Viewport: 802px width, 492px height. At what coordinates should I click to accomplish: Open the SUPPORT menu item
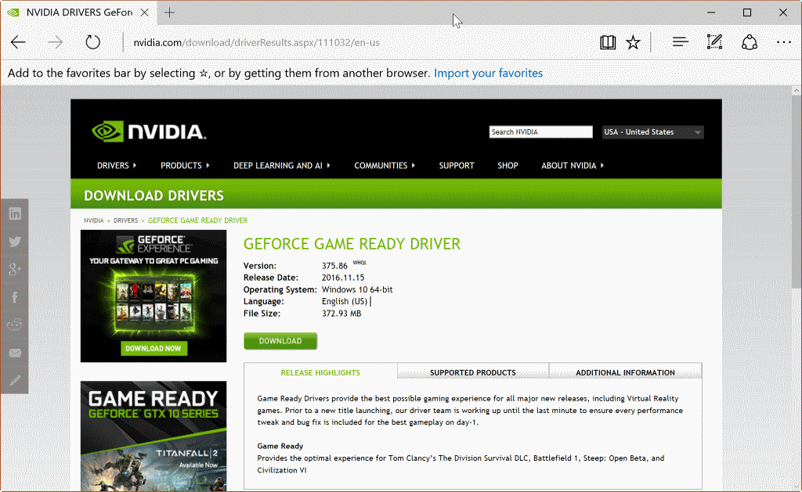click(x=457, y=166)
